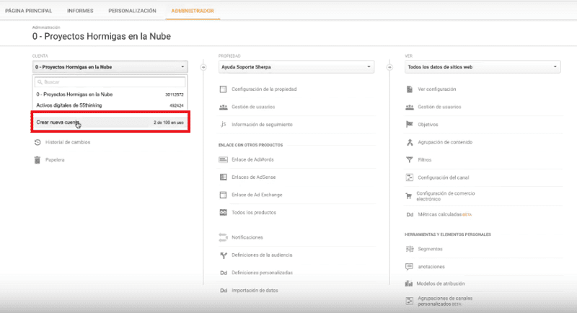Open the Página Principal tab
This screenshot has width=577, height=313.
(x=28, y=11)
